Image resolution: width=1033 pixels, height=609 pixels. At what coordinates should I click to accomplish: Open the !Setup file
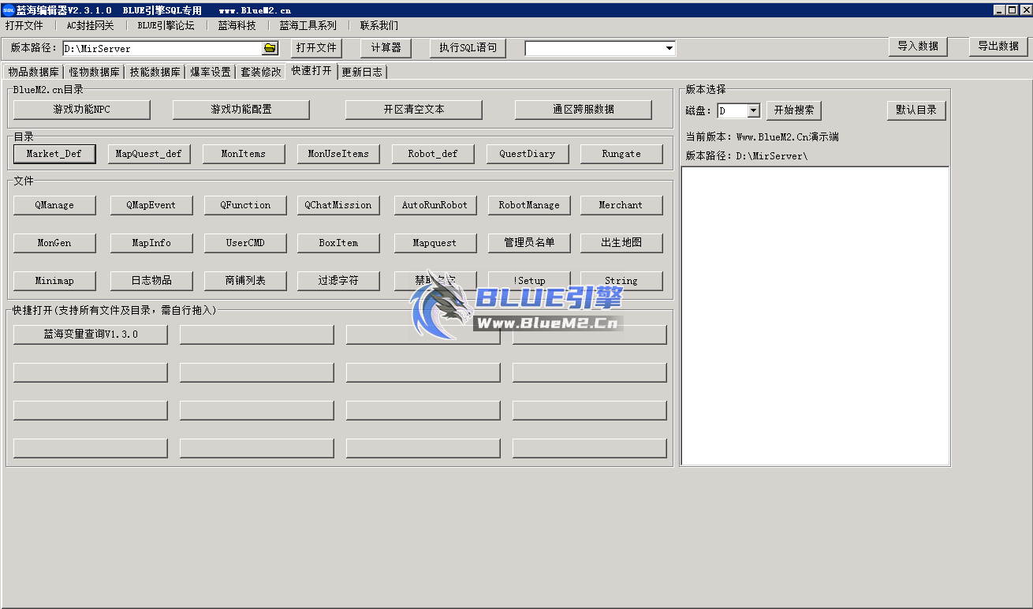click(x=529, y=281)
